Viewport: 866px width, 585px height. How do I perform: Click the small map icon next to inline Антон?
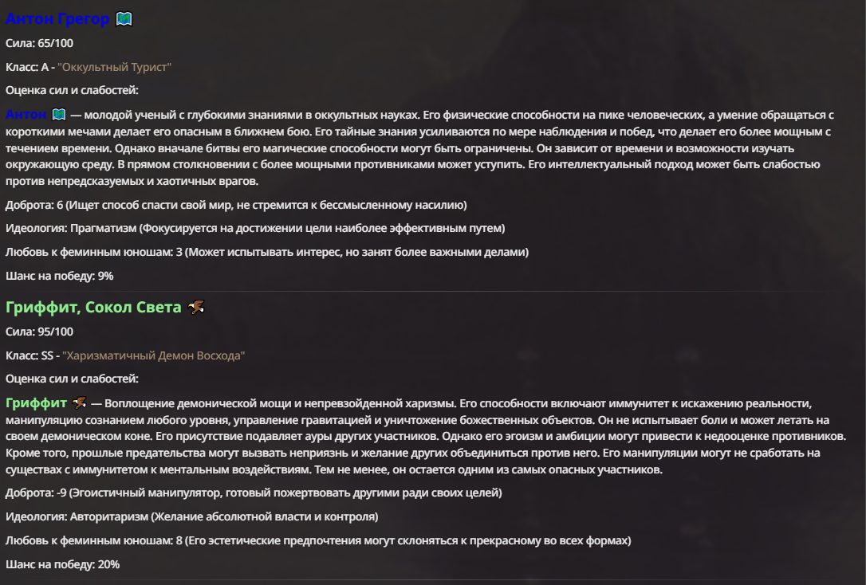point(59,114)
